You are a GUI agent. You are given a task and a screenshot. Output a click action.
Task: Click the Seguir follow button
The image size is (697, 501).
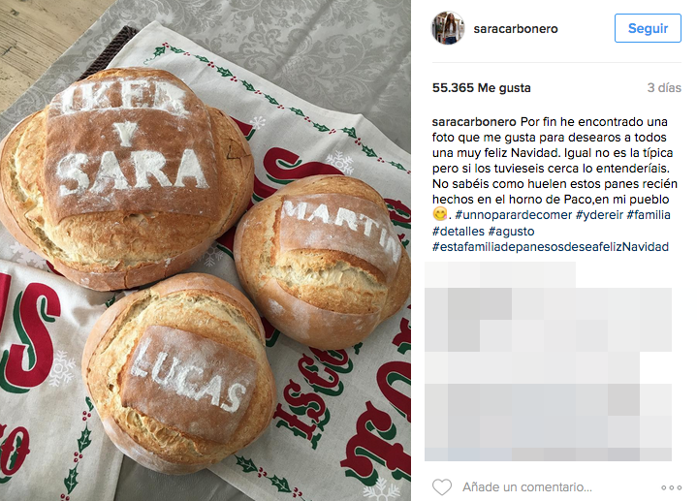[x=648, y=28]
